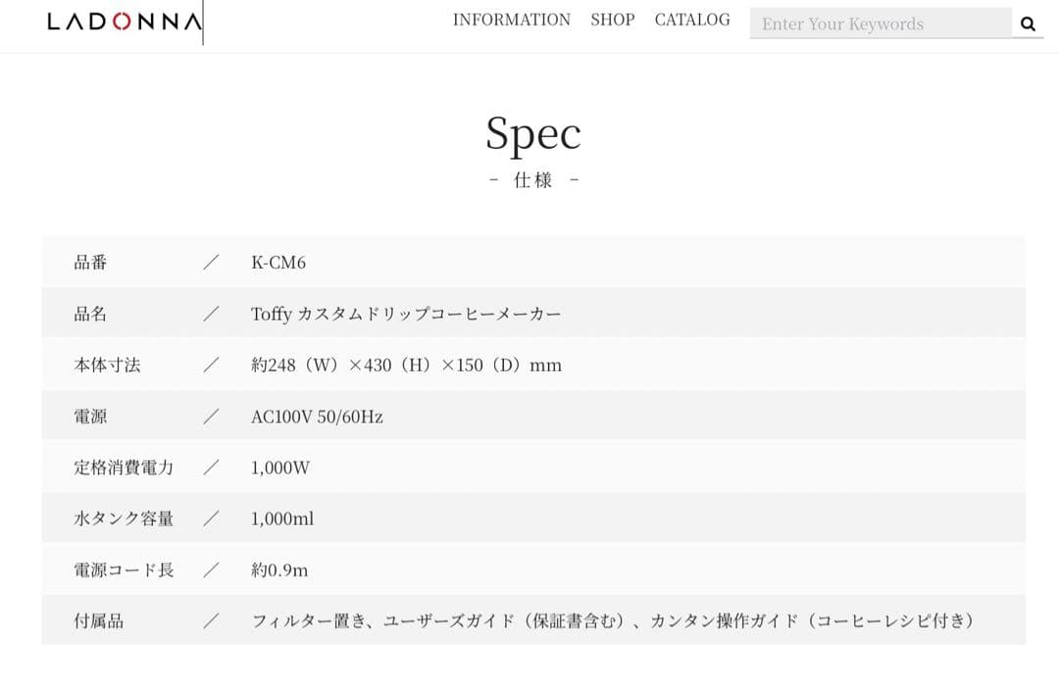The height and width of the screenshot is (683, 1059).
Task: Click the LADONNA logo
Action: tap(125, 22)
